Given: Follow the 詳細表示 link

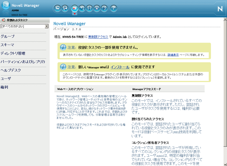Looking at the screenshot, I should pos(173,55).
